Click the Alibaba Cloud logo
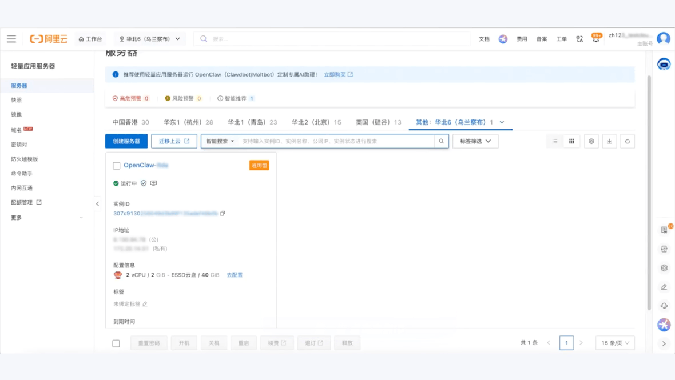Image resolution: width=675 pixels, height=380 pixels. pos(49,39)
